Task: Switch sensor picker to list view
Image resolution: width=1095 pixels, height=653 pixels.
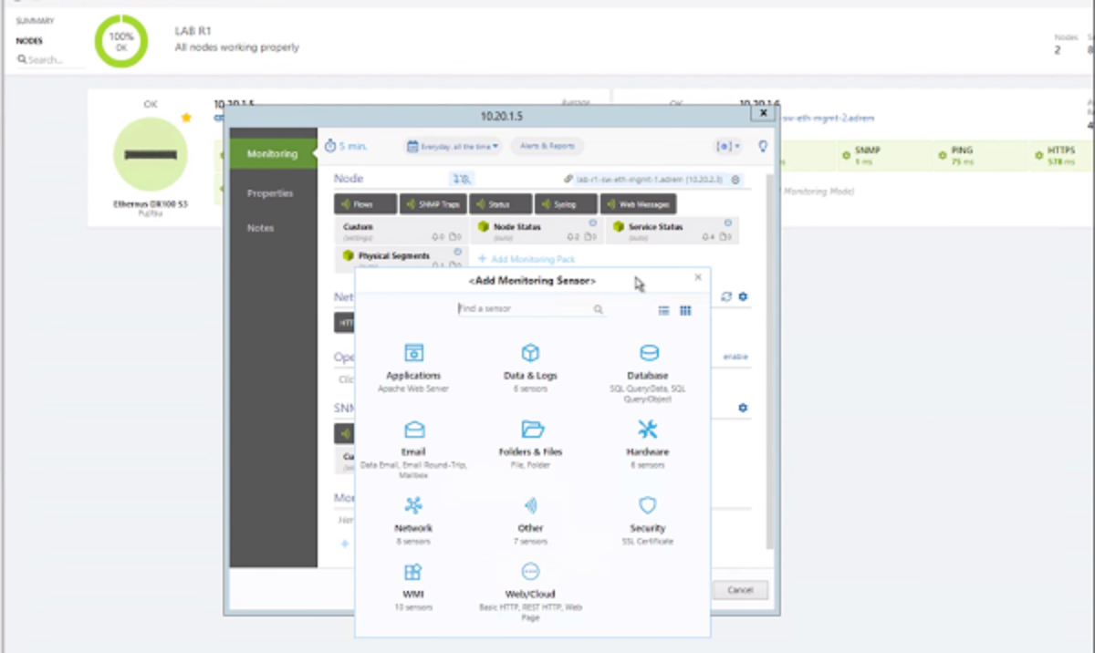Action: coord(664,311)
